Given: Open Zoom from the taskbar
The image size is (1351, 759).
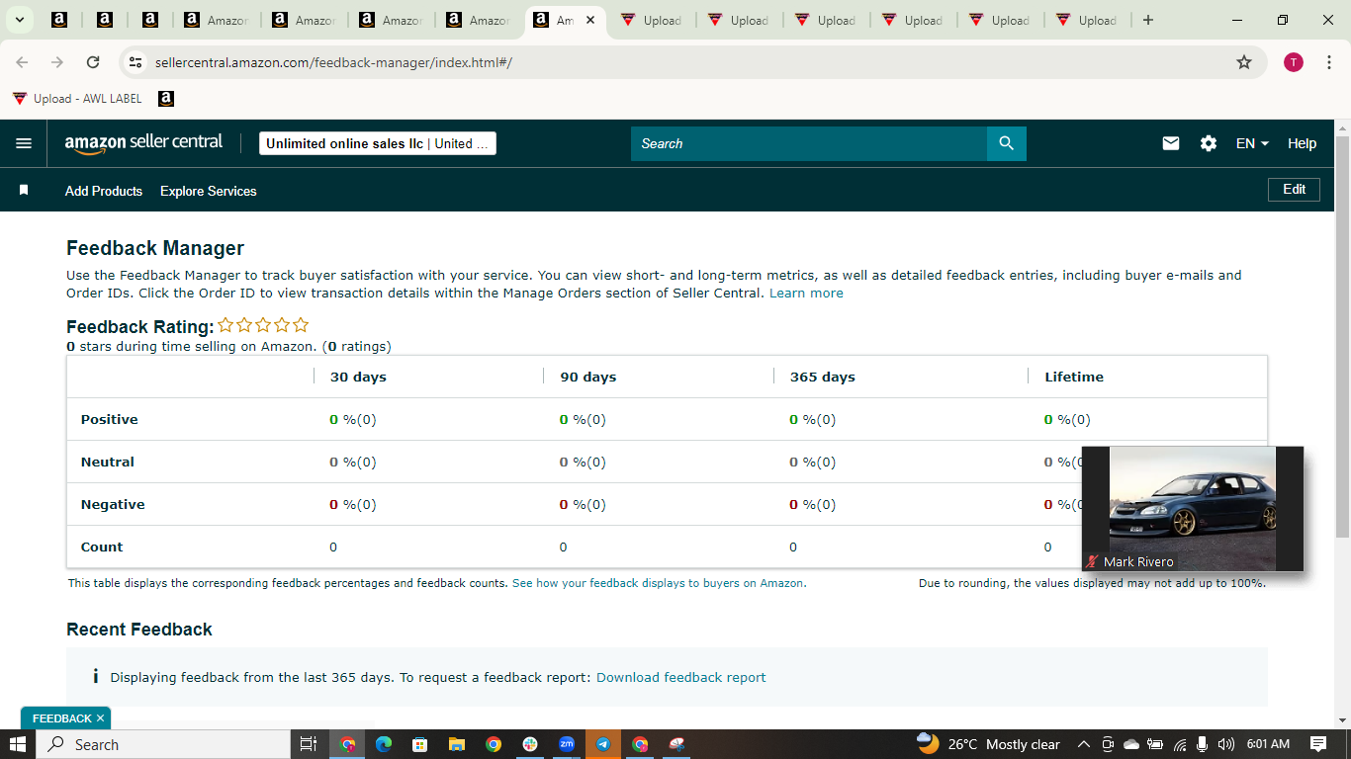Looking at the screenshot, I should (567, 744).
